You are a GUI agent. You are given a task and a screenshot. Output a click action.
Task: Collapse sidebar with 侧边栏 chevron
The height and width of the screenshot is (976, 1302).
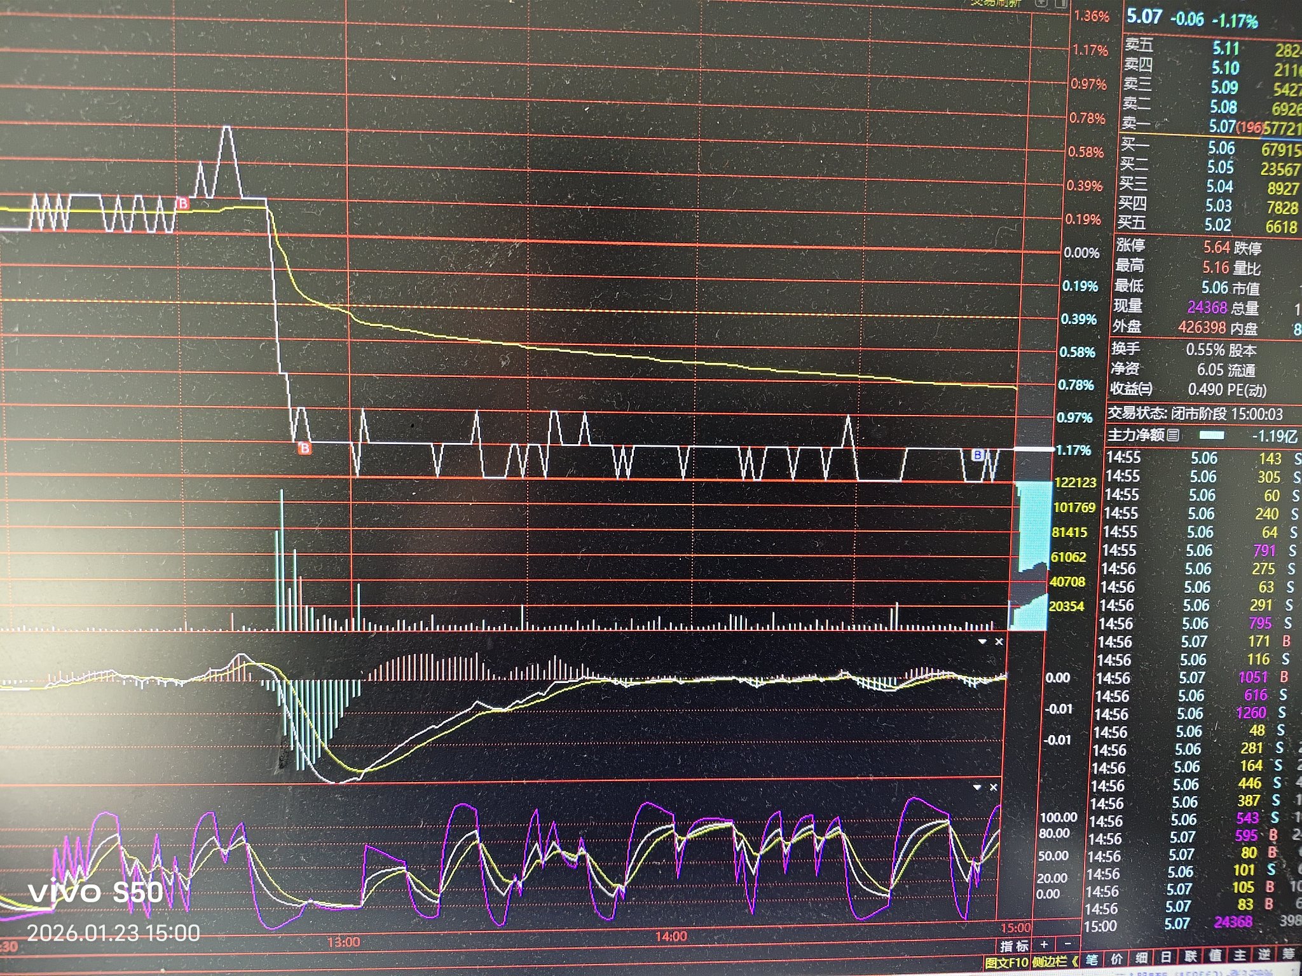(x=1074, y=962)
